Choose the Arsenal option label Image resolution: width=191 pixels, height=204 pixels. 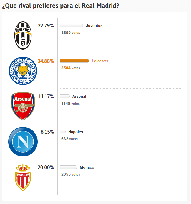coord(79,97)
